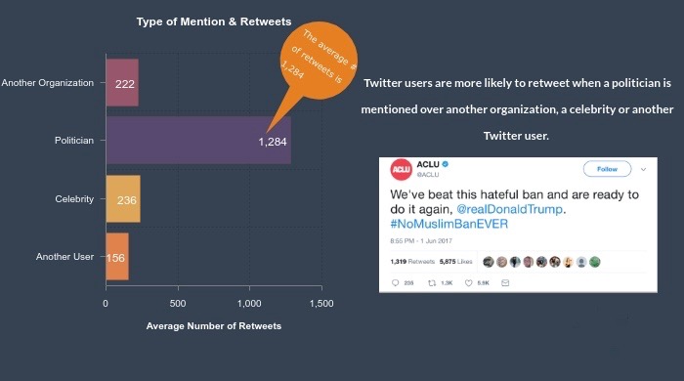This screenshot has width=684, height=381.
Task: Click the retweet arrows icon
Action: [x=432, y=283]
